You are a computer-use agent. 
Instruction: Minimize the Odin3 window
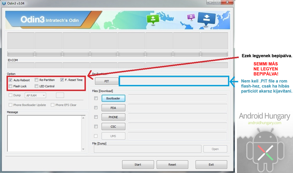pos(210,2)
